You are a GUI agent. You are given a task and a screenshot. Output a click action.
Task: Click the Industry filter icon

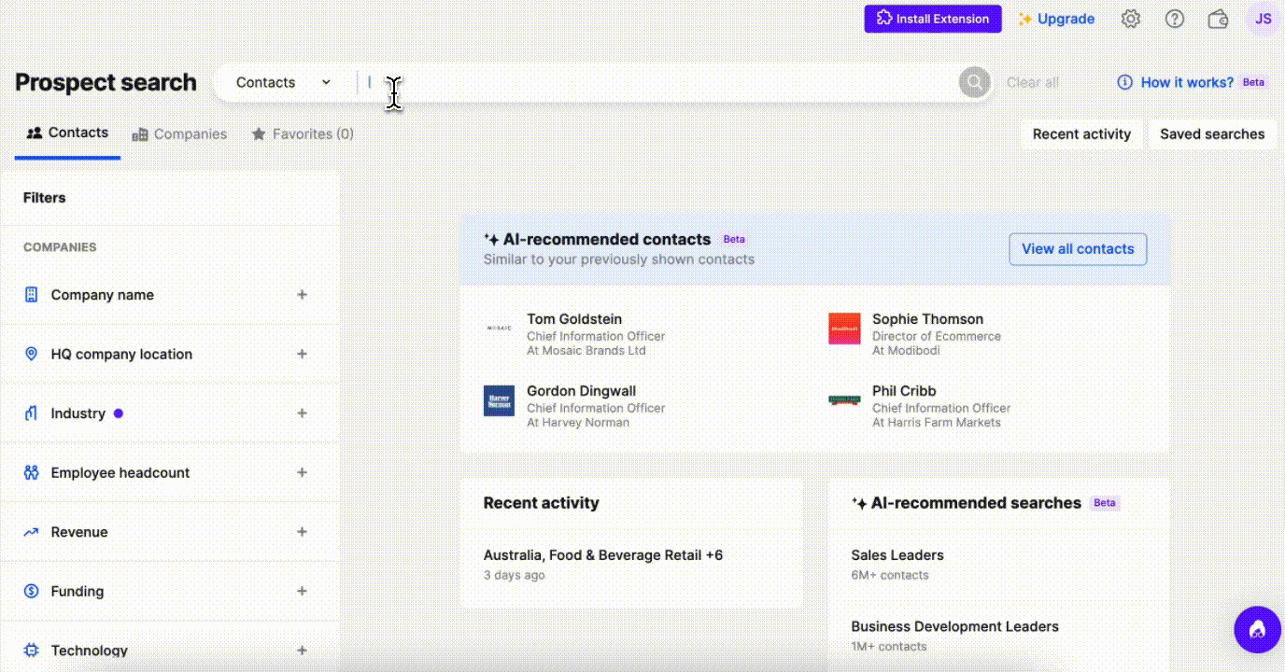point(31,413)
